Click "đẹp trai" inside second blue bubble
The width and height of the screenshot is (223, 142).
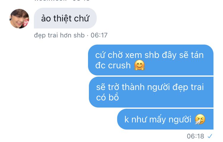tap(188, 87)
